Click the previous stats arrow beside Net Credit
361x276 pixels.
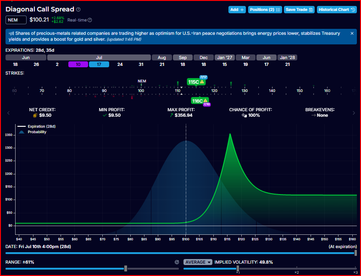(9, 113)
